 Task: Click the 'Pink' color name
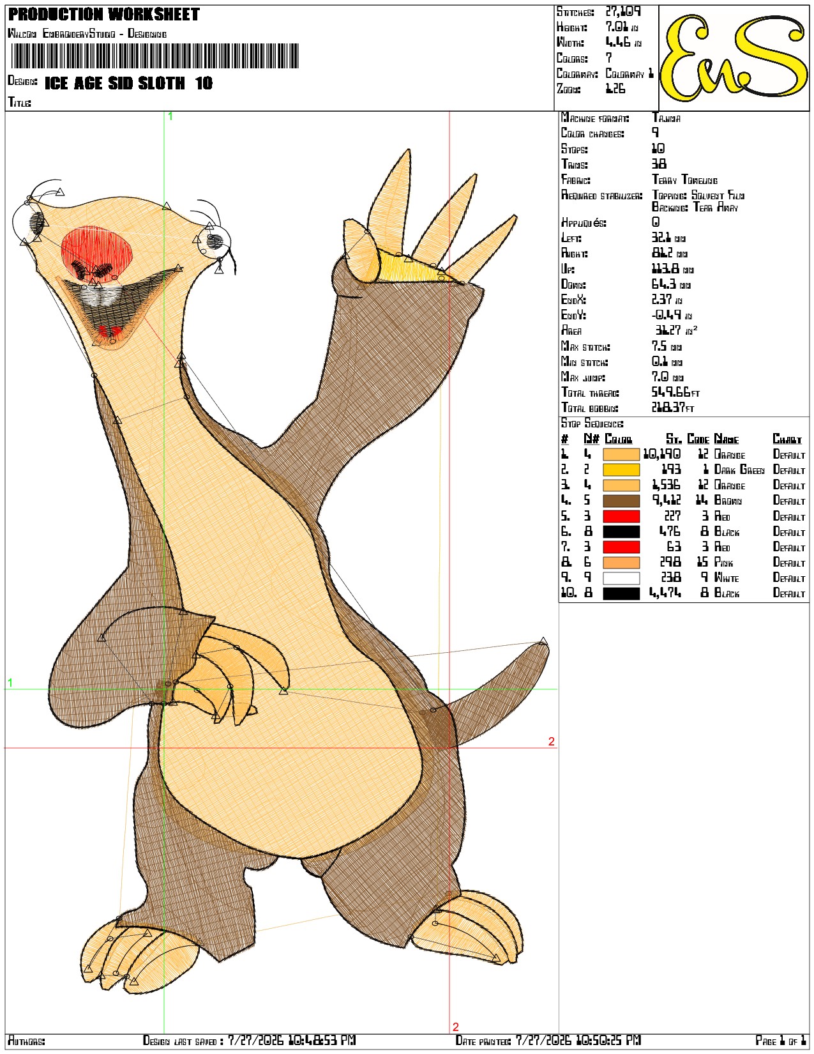click(x=723, y=563)
